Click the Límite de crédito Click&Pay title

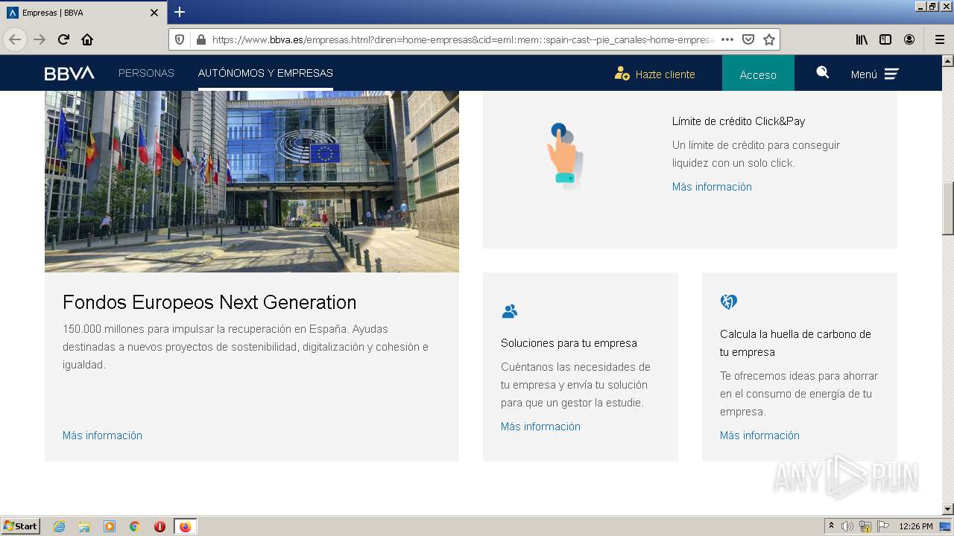point(739,121)
